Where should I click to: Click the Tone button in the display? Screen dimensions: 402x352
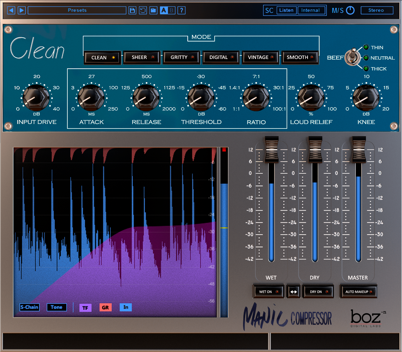(57, 307)
